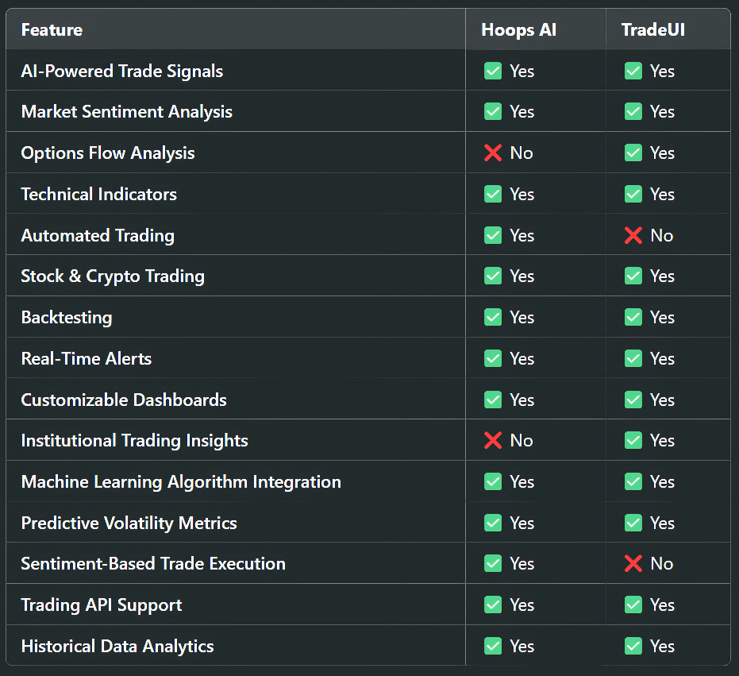739x676 pixels.
Task: Select the Real-Time Alerts label
Action: 87,359
